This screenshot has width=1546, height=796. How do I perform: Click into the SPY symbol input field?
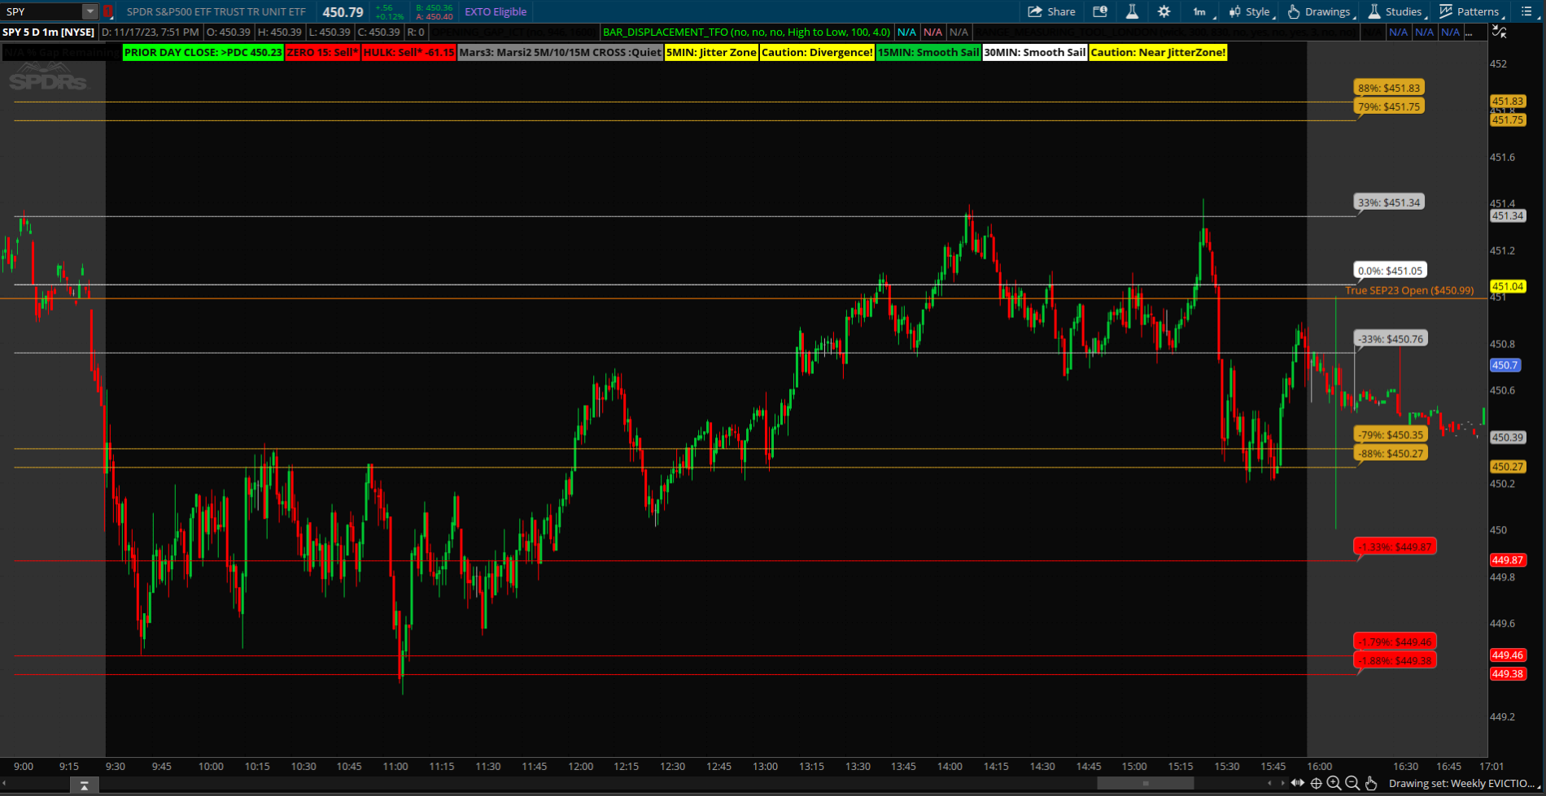42,11
